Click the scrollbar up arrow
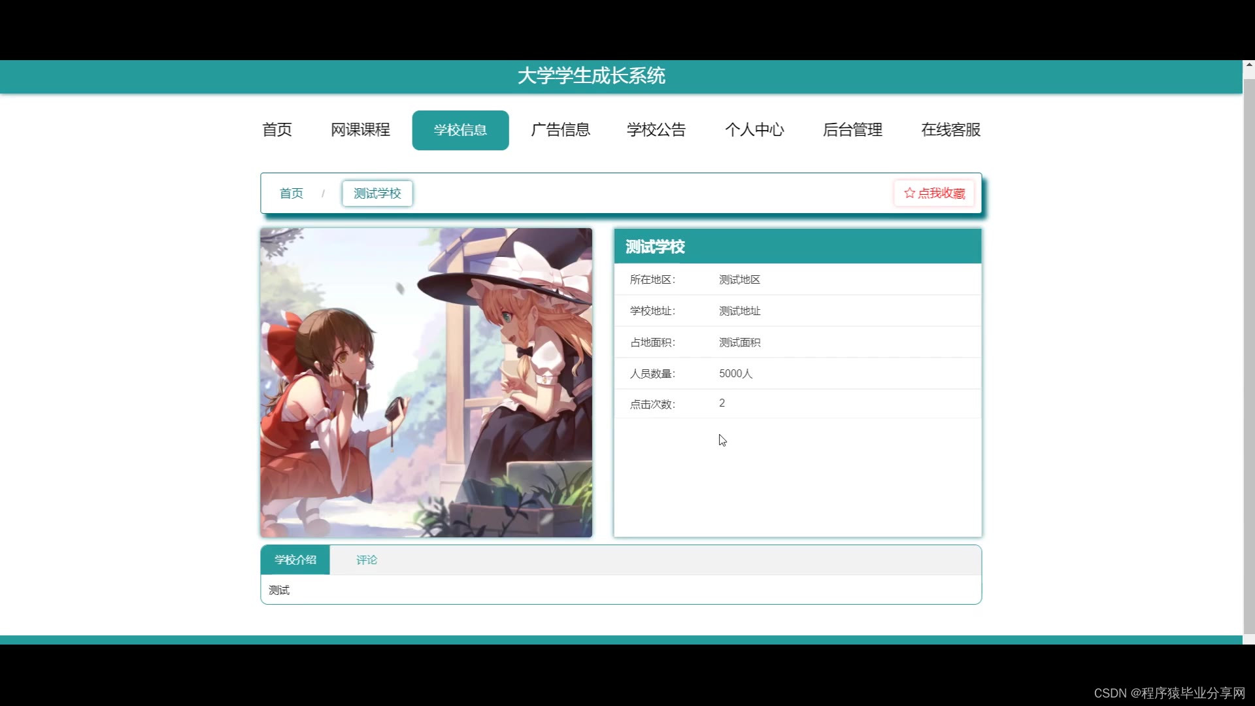Viewport: 1255px width, 706px height. coord(1248,65)
